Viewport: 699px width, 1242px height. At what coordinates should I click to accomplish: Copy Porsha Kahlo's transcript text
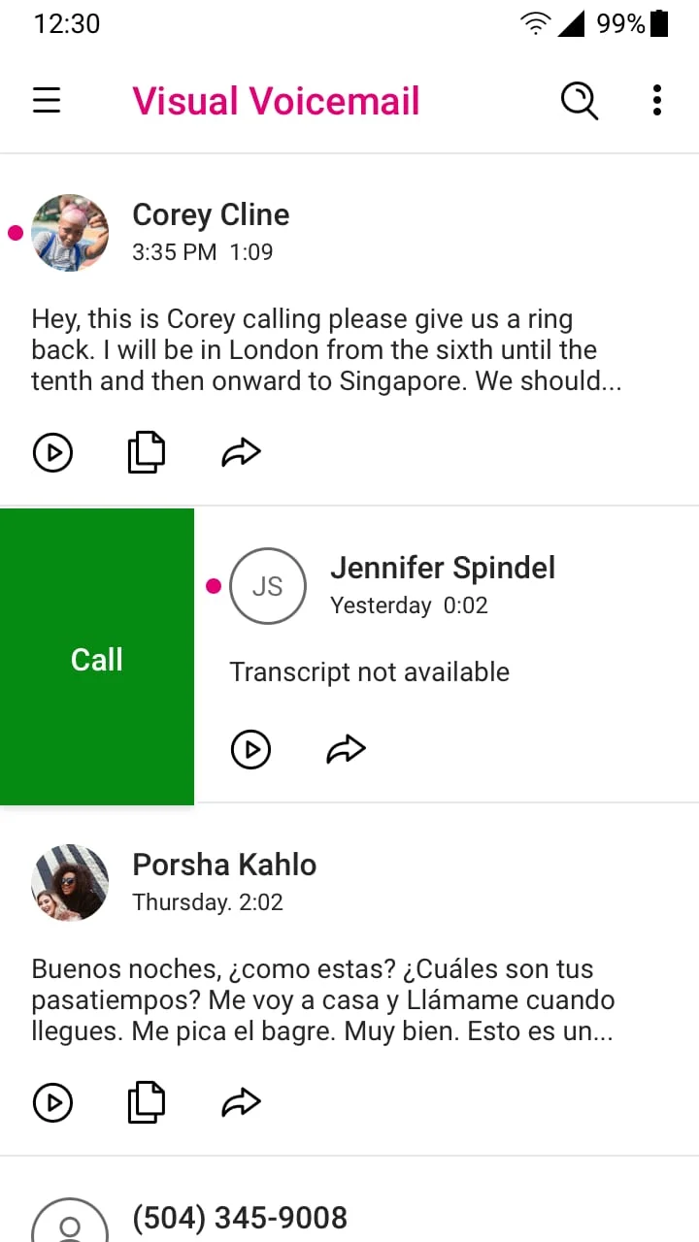click(x=147, y=1102)
